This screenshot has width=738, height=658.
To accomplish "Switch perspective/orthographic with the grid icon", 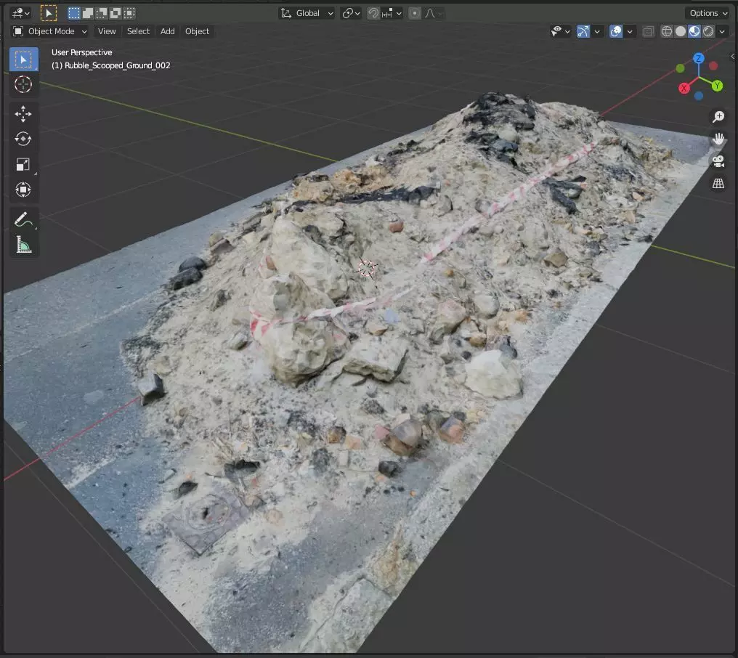I will point(718,183).
